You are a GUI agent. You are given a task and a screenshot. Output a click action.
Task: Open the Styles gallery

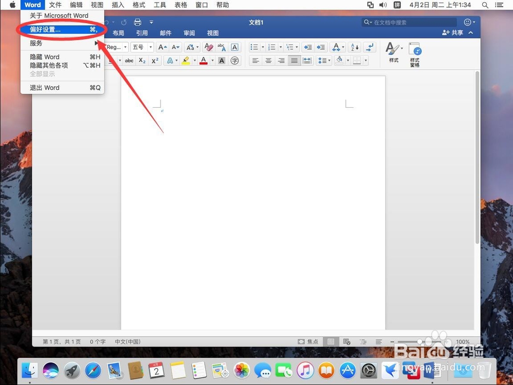click(x=393, y=52)
